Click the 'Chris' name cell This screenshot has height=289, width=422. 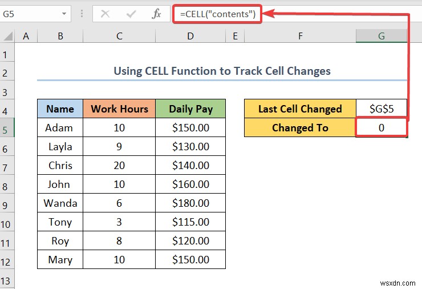[60, 165]
